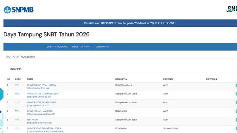Image resolution: width=237 pixels, height=133 pixels.
Task: Click the Kota Langsa cell
Action: [x=121, y=111]
